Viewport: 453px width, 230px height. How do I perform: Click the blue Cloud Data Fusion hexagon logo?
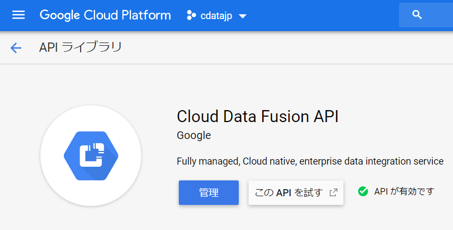[x=90, y=156]
